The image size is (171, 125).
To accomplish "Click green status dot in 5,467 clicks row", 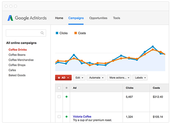I will tap(66, 97).
